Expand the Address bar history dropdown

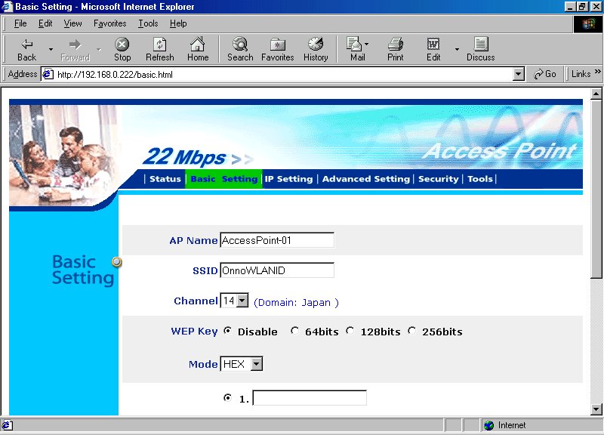(518, 74)
